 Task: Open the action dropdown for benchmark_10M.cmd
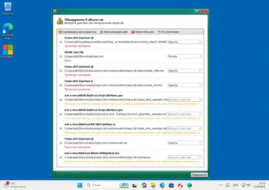[185, 71]
